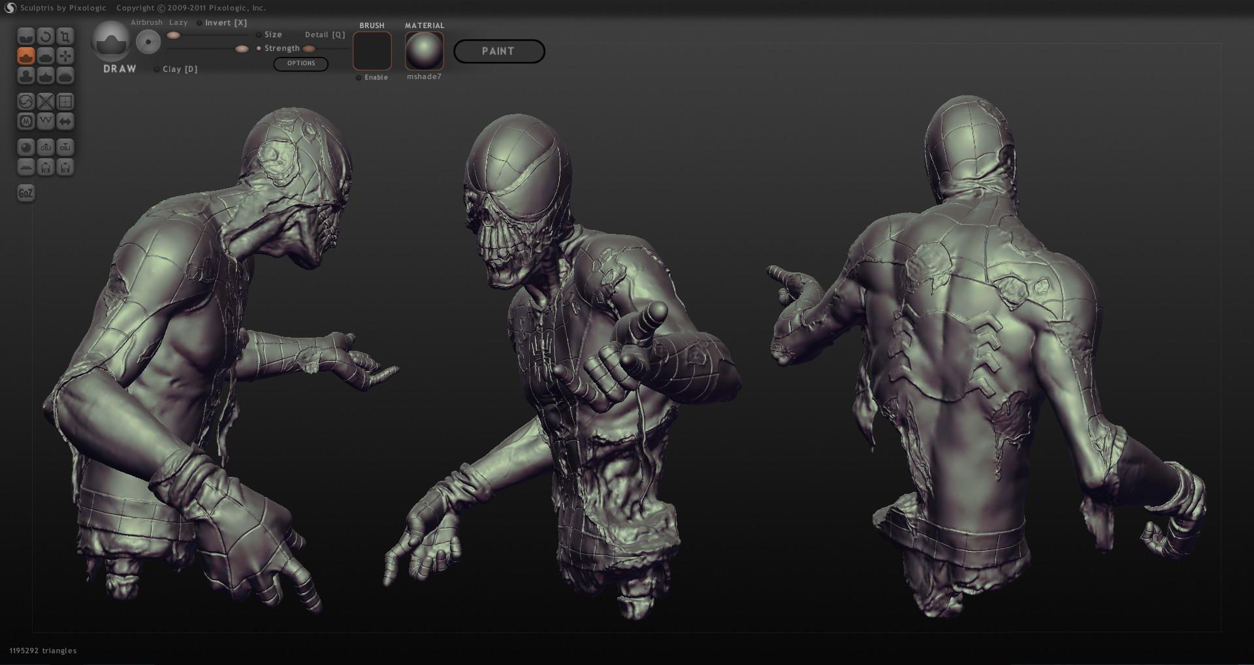
Task: Open the OPTIONS panel
Action: pyautogui.click(x=300, y=63)
